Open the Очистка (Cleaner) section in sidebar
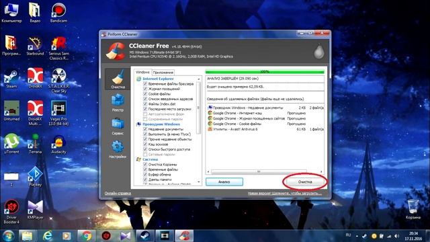The image size is (430, 242). coord(118,79)
